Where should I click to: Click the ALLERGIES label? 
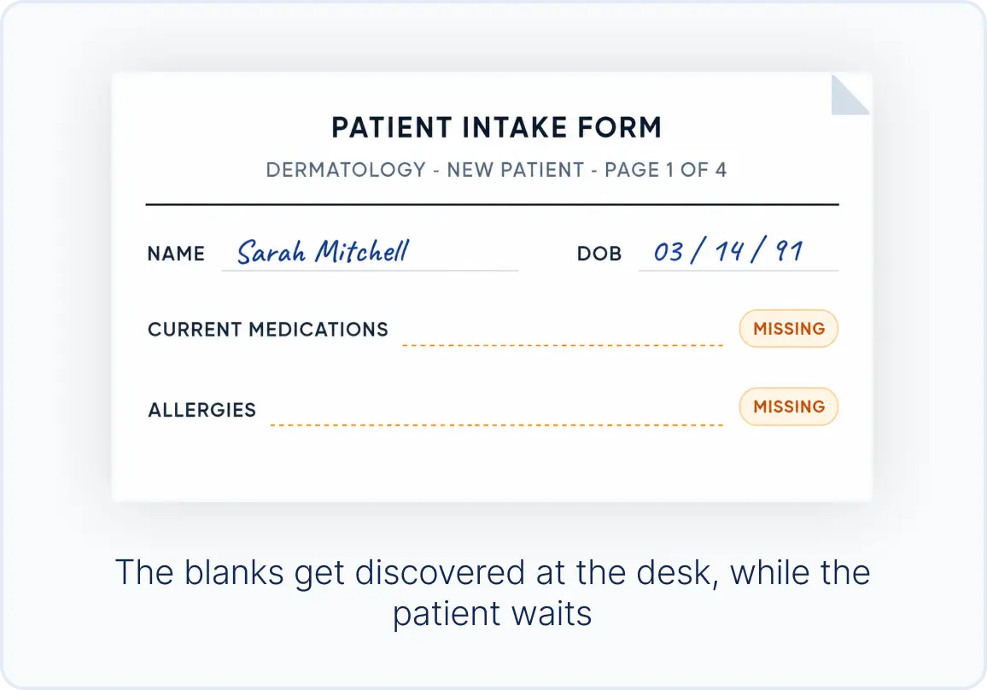coord(202,410)
